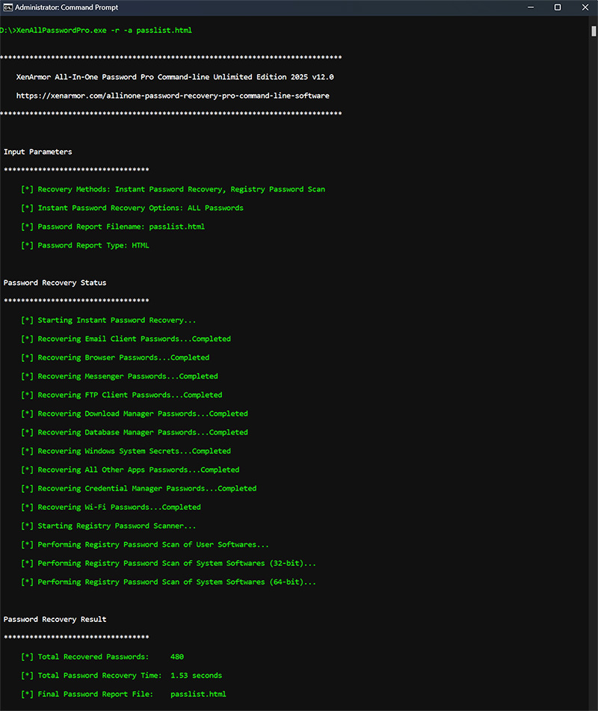Click the recovered passwords value 480
The image size is (598, 711).
pos(177,656)
